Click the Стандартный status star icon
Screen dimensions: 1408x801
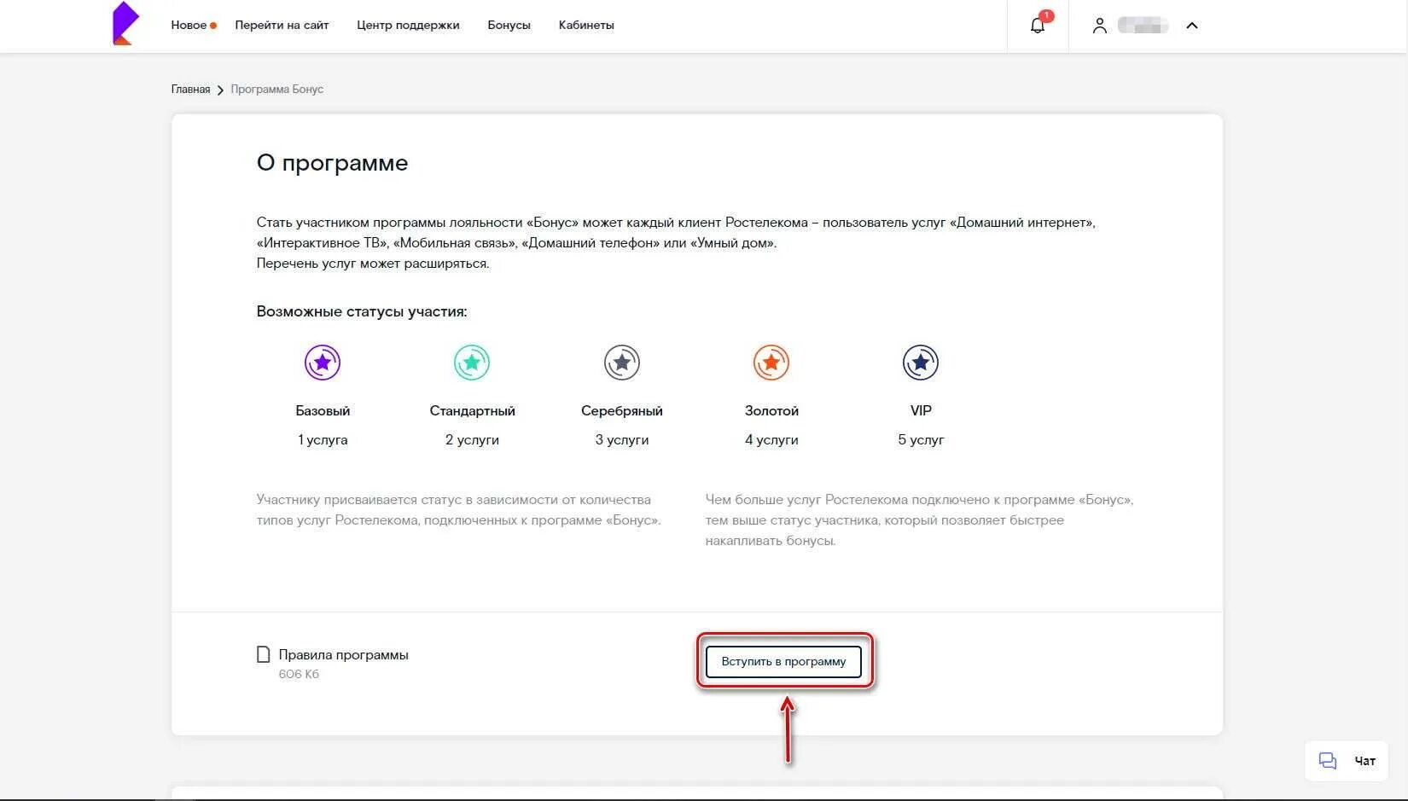[x=472, y=363]
